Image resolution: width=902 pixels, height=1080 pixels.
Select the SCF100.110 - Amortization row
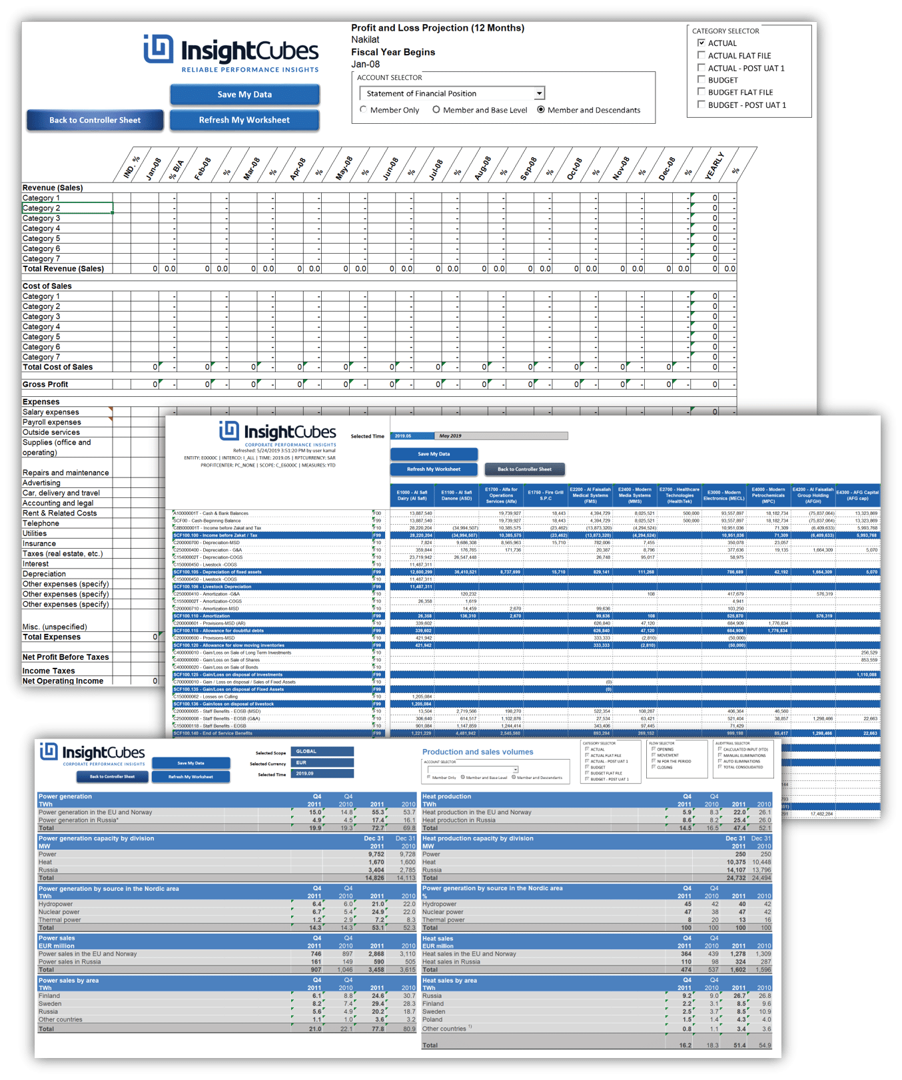pos(526,616)
